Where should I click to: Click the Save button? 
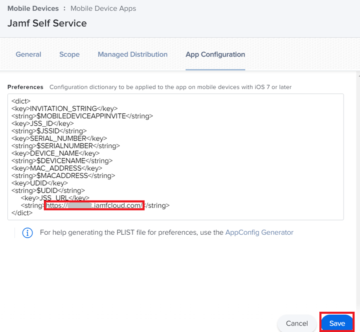point(337,323)
